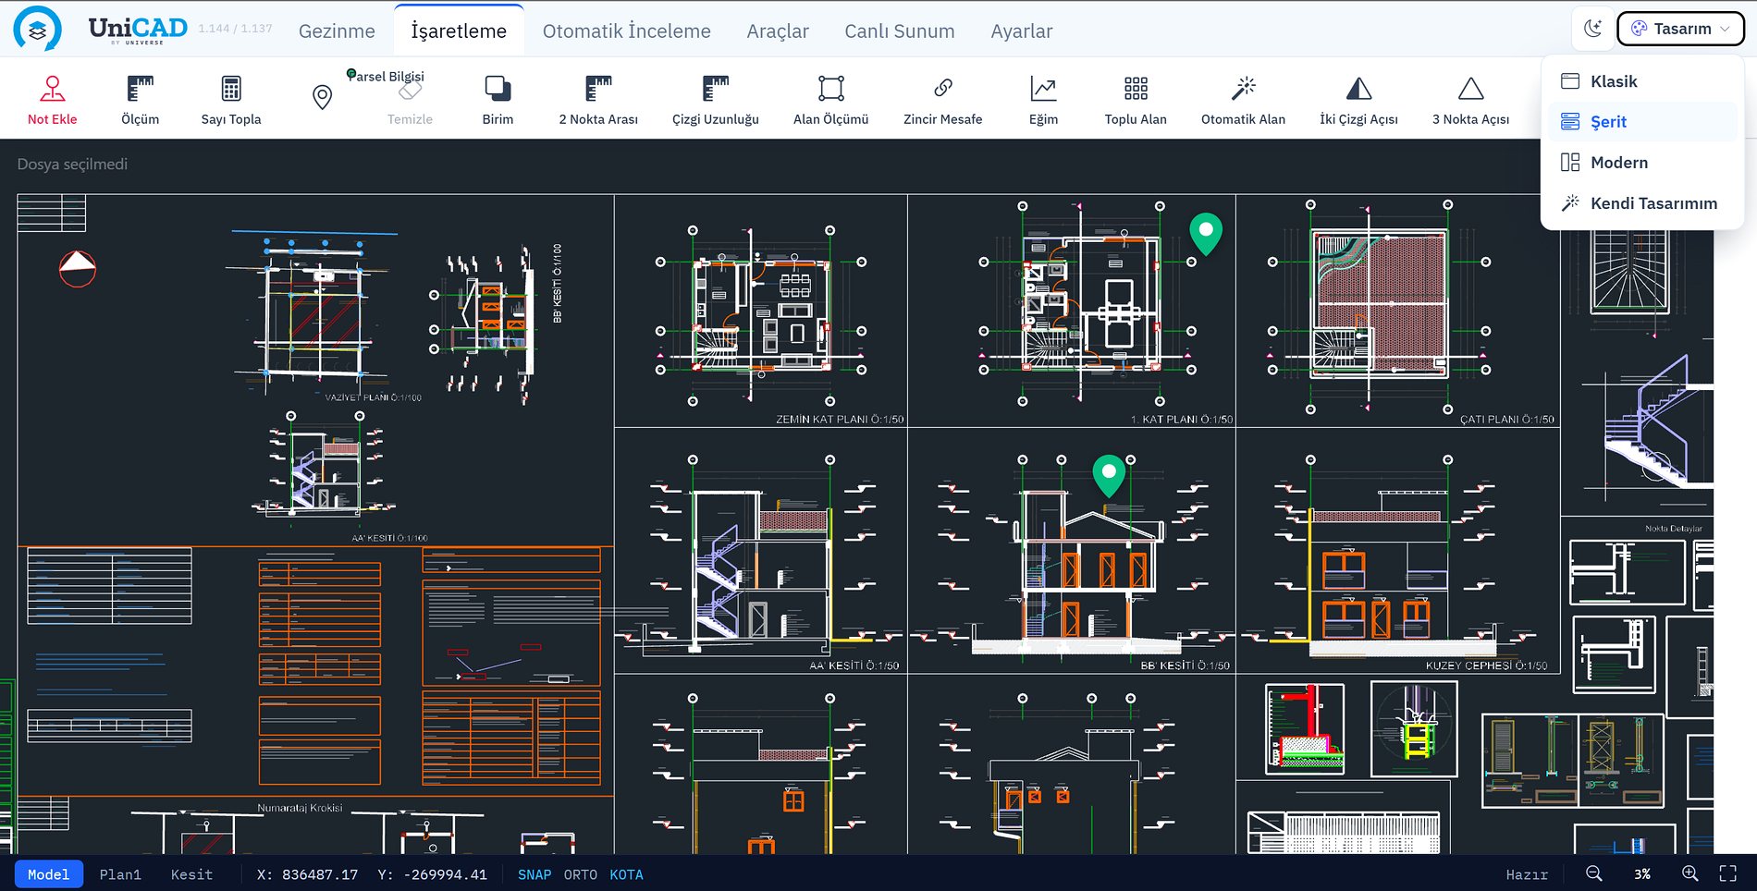Viewport: 1757px width, 891px height.
Task: Click the green pin on BB' Kesiti drawing
Action: [x=1109, y=475]
